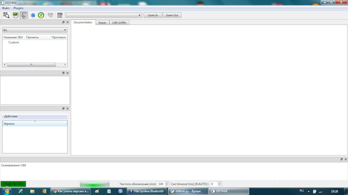
Task: Click the scan ECU magnifier icon
Action: coord(6,15)
